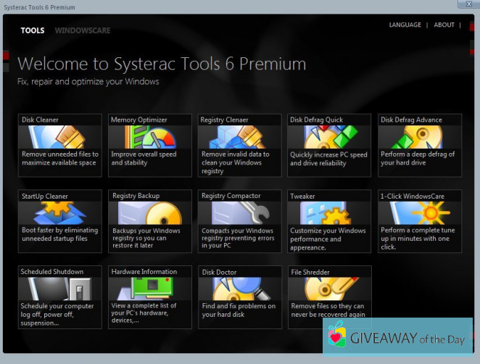Open File Shredder disc icon
Viewport: 480px width, 364px height.
[x=329, y=289]
